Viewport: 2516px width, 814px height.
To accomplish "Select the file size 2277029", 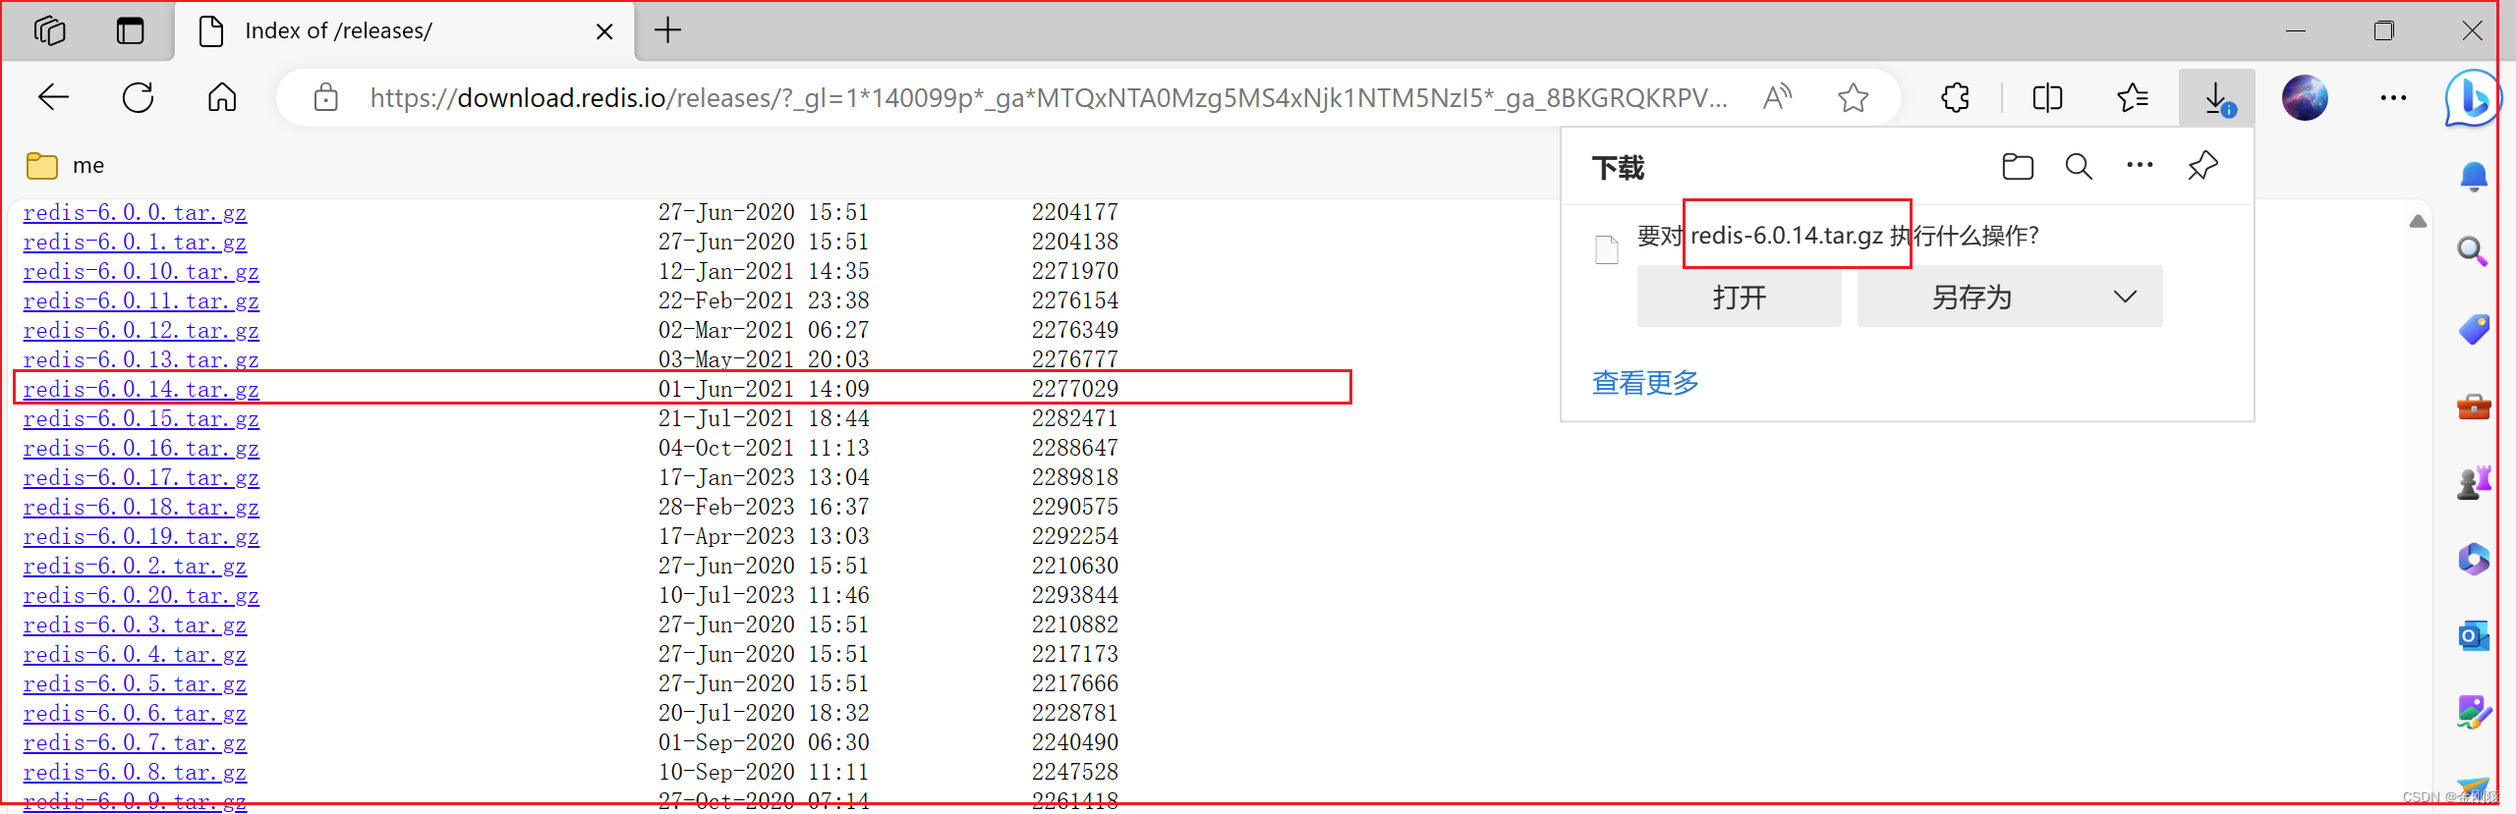I will click(1074, 389).
